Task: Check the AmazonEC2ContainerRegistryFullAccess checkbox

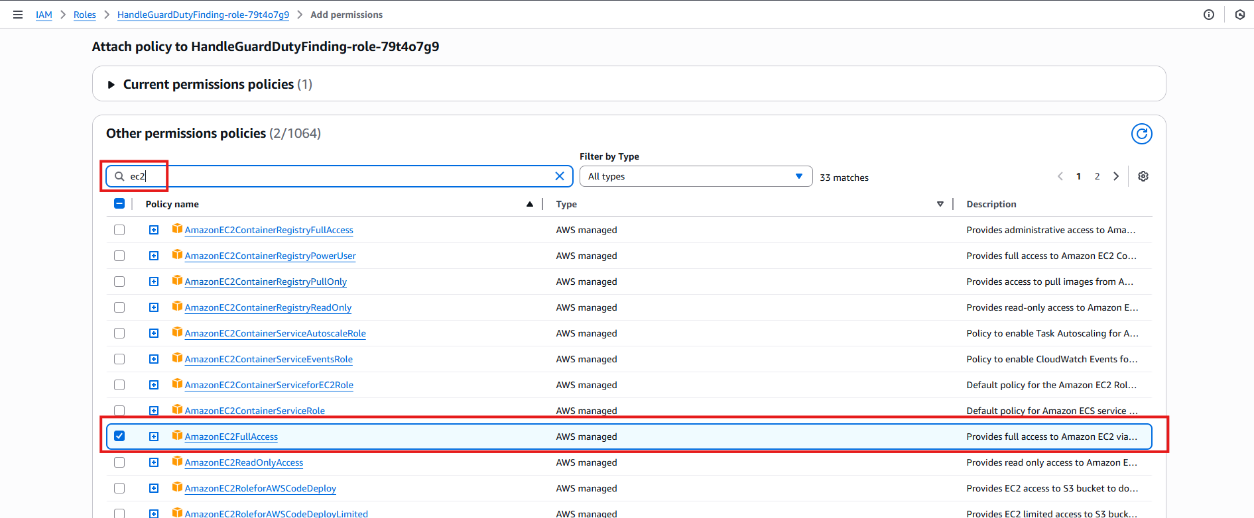Action: 119,230
